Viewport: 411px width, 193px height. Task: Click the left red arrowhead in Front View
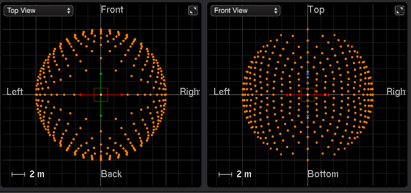pos(287,94)
